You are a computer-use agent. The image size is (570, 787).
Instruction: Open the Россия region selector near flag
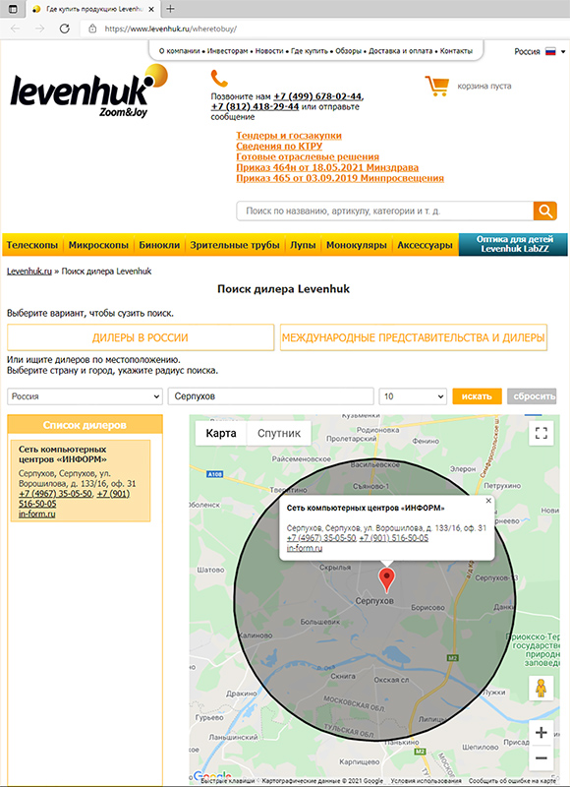pyautogui.click(x=540, y=52)
